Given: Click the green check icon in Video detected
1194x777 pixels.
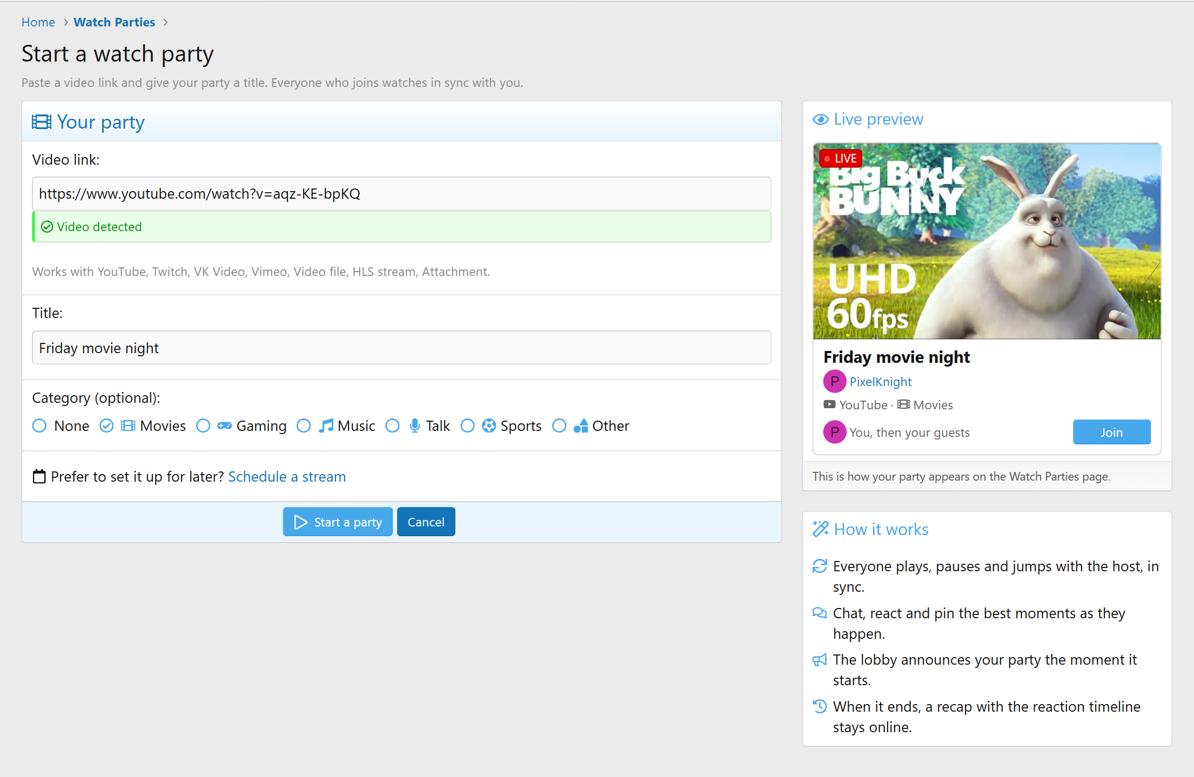Looking at the screenshot, I should pyautogui.click(x=47, y=227).
